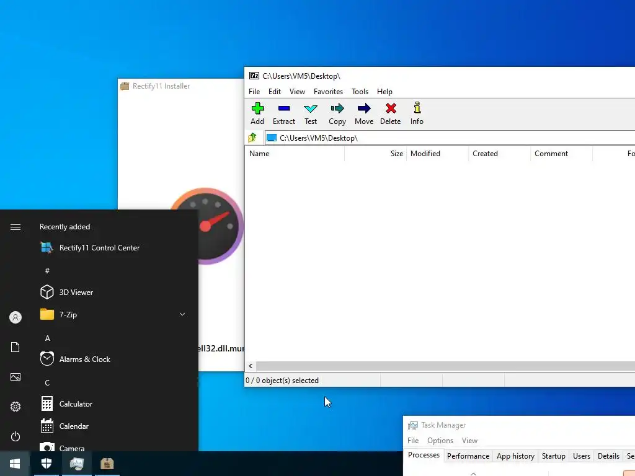Image resolution: width=635 pixels, height=476 pixels.
Task: Click the 7-Zip address path field
Action: 450,138
